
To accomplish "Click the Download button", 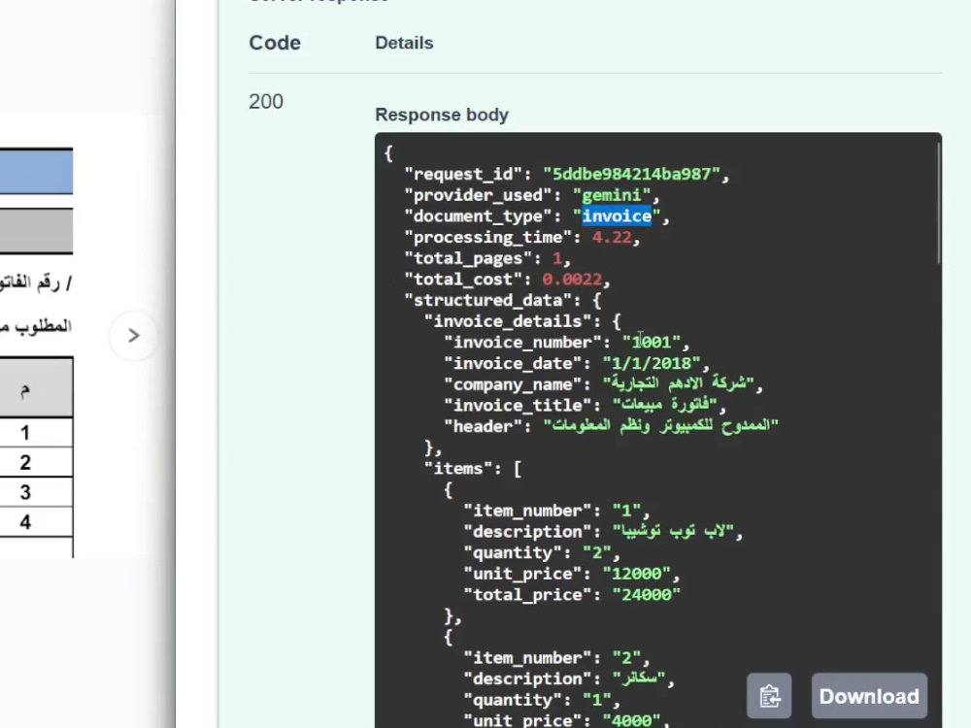I will coord(869,696).
